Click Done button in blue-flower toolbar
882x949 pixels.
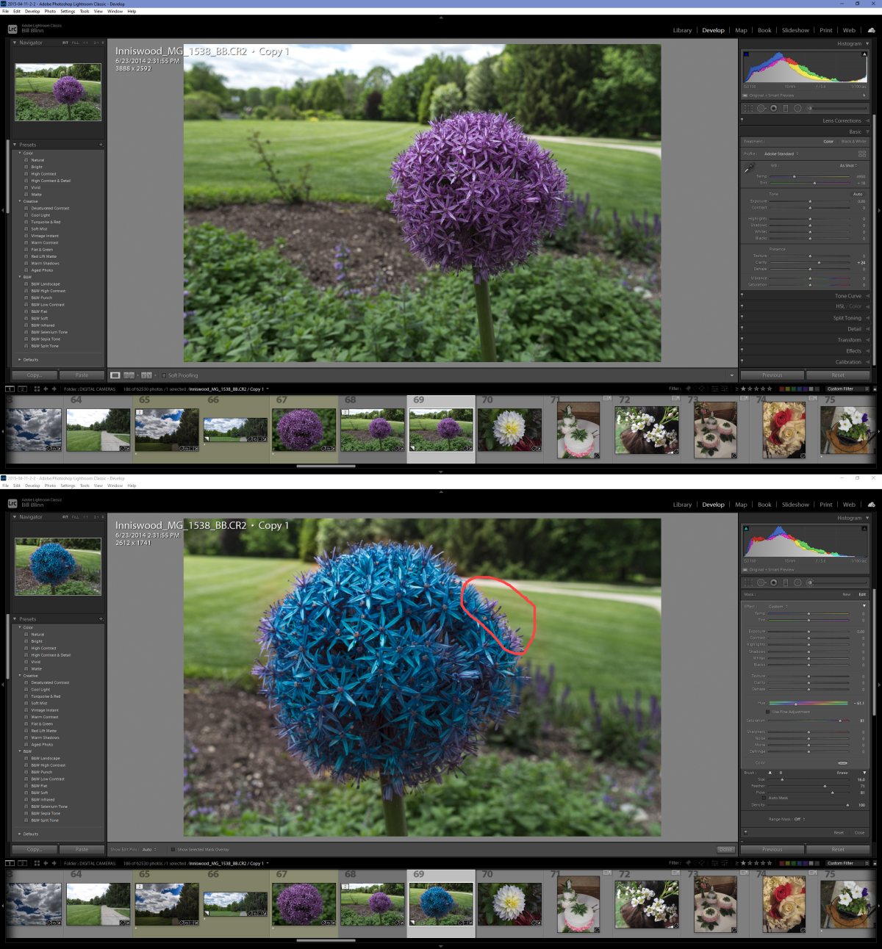(725, 849)
